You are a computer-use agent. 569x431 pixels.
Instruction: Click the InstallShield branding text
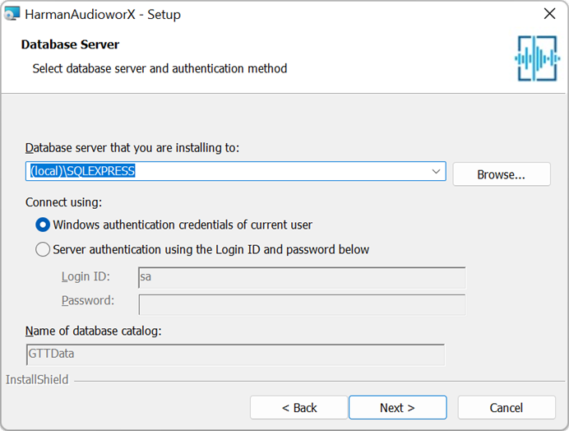(37, 379)
